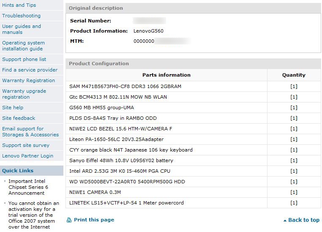Open Operating system installation guide link
Screen dimensions: 322x232
(x=23, y=46)
